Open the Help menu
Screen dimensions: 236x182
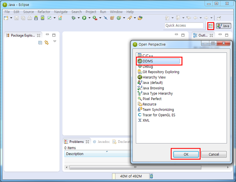pyautogui.click(x=130, y=12)
